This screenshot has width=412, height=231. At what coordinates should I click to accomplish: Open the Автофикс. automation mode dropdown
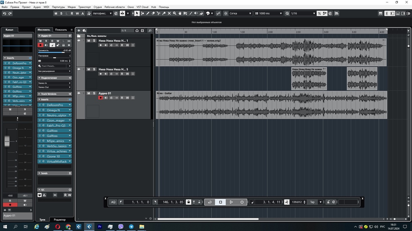102,13
